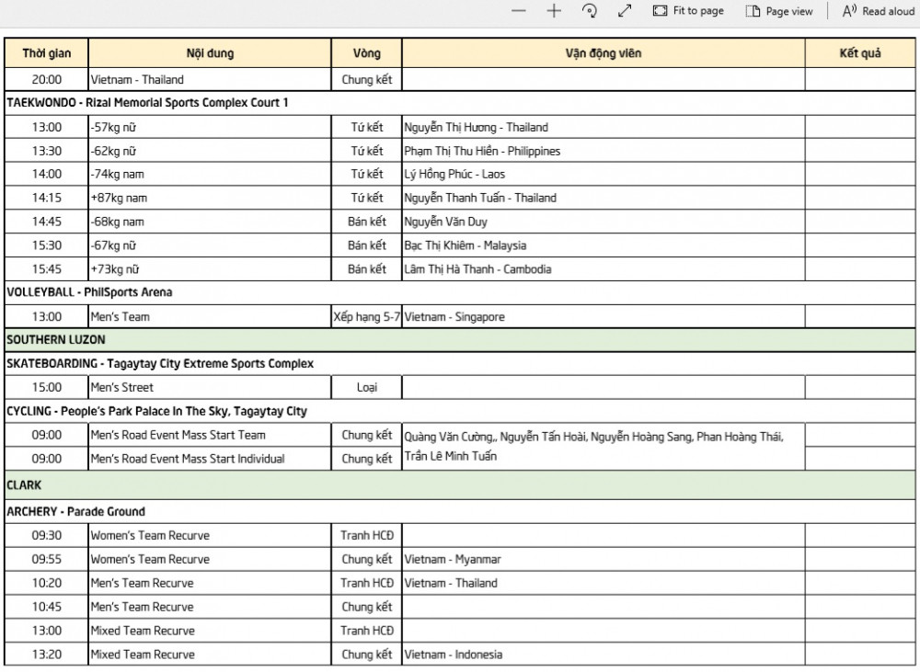Viewport: 920px width, 672px height.
Task: Enter full screen with the diagonal arrows icon
Action: (x=625, y=11)
